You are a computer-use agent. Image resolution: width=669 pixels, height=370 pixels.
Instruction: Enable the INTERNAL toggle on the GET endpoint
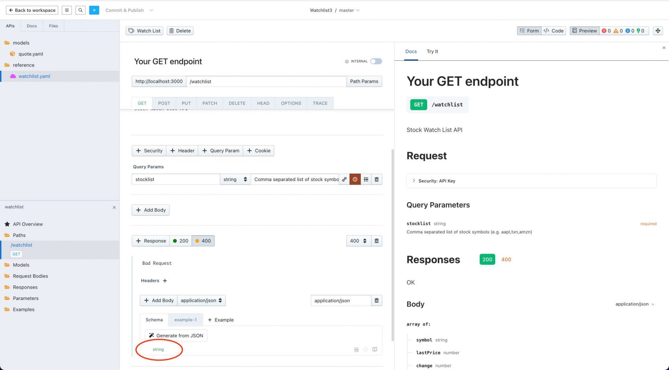(376, 61)
